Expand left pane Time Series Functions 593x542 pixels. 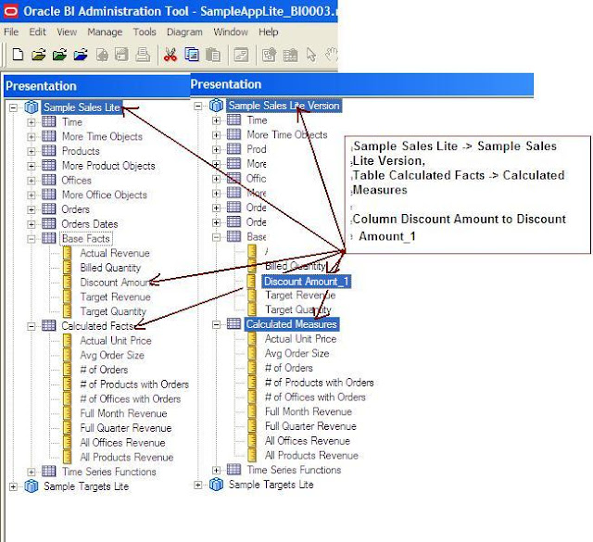pos(32,472)
